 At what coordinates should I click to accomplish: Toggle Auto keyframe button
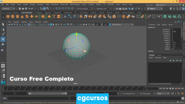tap(178, 94)
